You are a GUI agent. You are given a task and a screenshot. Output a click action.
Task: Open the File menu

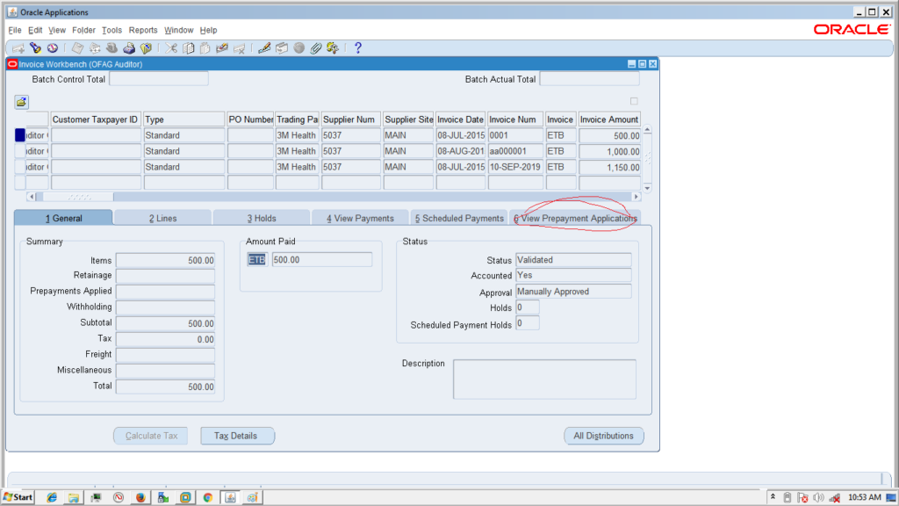[15, 30]
